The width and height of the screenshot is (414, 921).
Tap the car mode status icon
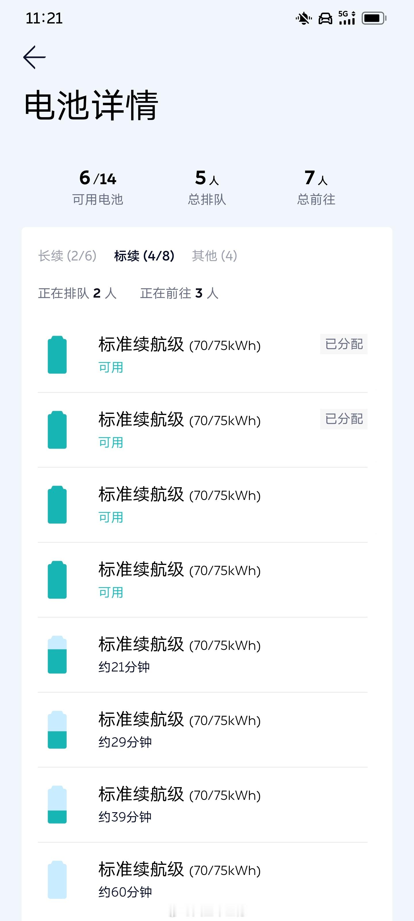[325, 18]
